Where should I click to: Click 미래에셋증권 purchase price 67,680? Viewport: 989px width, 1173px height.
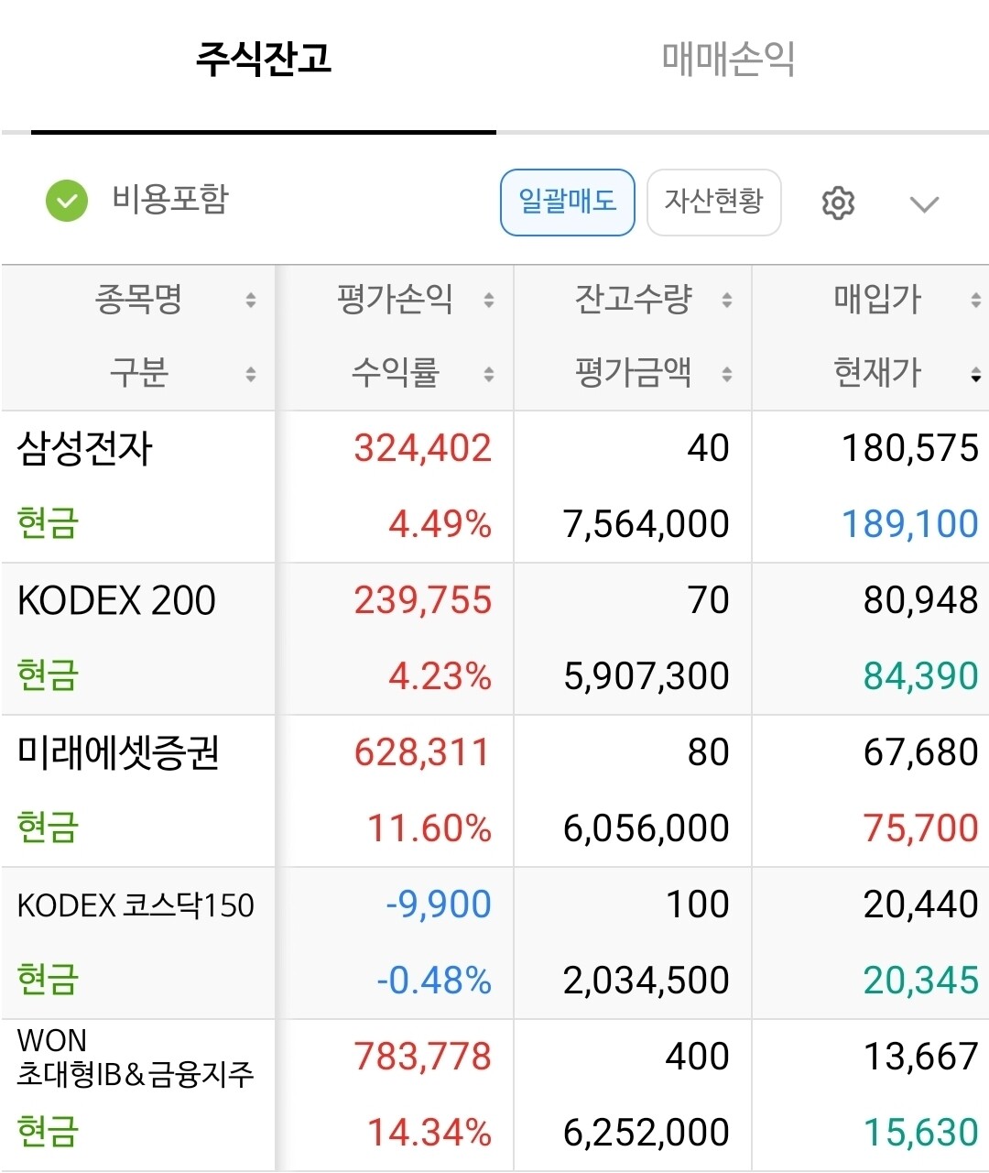[921, 752]
